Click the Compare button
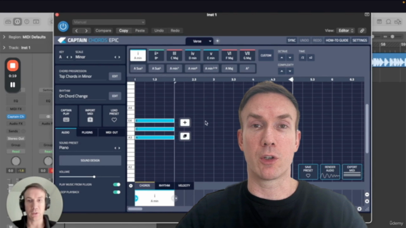Viewport: 406px width, 228px height. tap(103, 30)
